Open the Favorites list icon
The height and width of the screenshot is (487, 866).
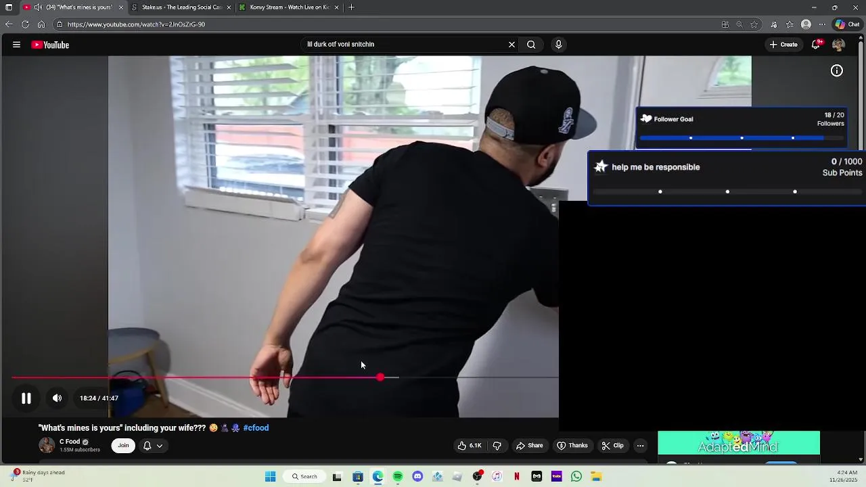click(790, 24)
